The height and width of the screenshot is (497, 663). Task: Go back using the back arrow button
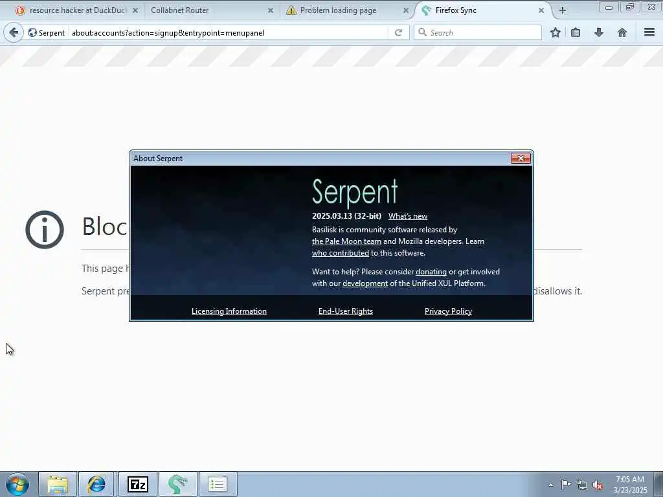click(x=14, y=32)
